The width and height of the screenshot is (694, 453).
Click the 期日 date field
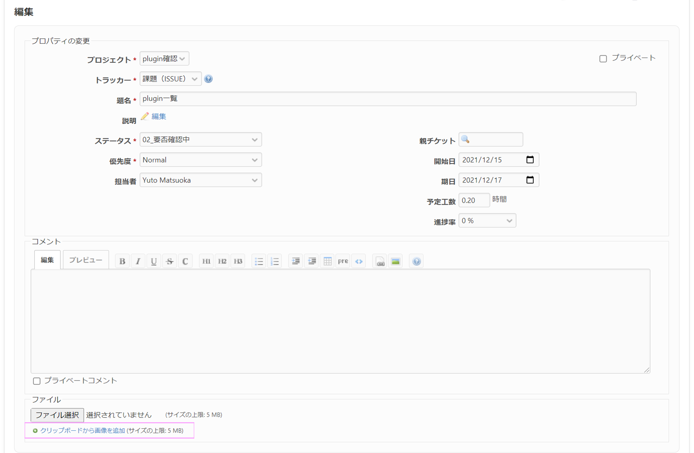499,180
